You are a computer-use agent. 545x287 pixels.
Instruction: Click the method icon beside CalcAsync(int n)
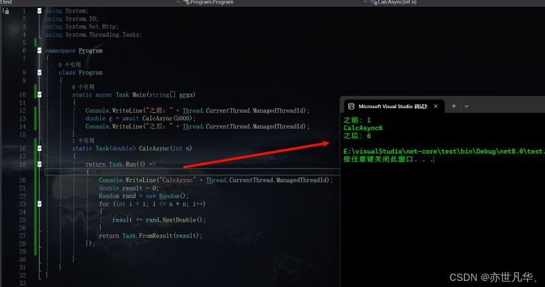[374, 2]
